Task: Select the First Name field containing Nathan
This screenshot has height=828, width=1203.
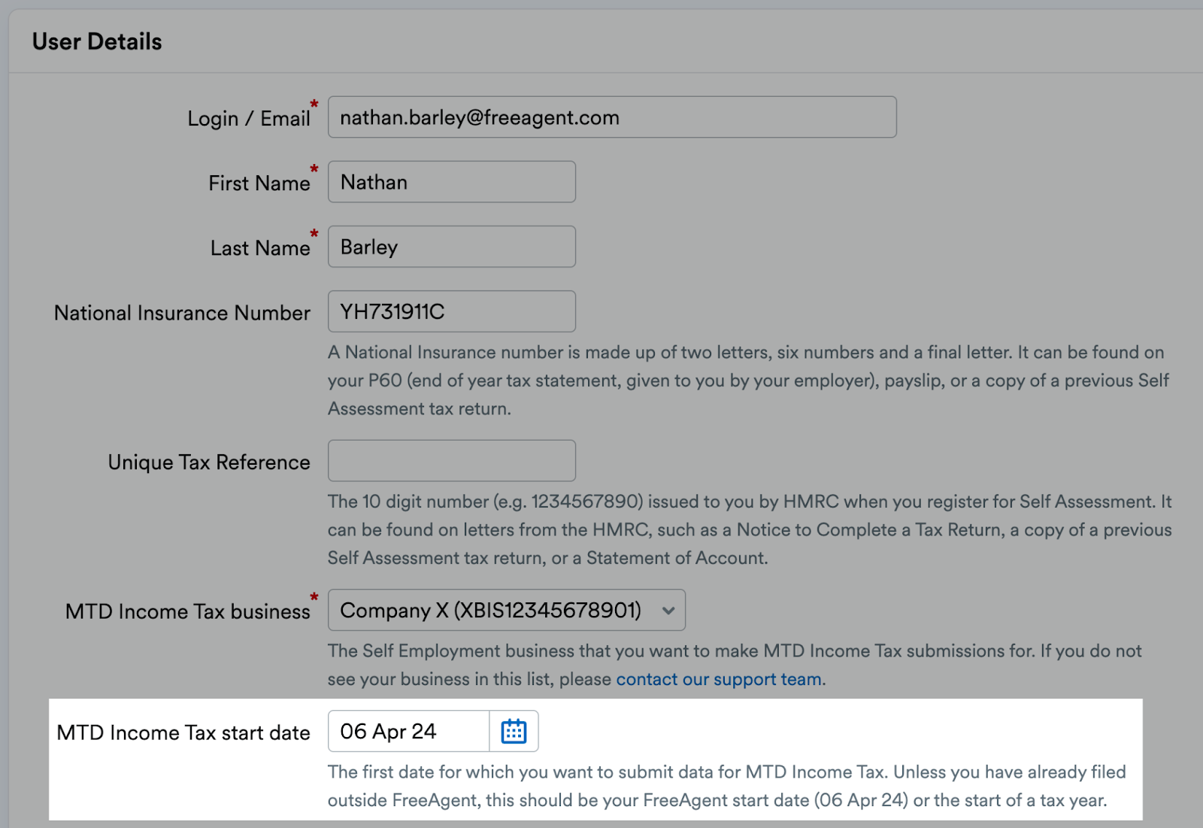Action: 452,181
